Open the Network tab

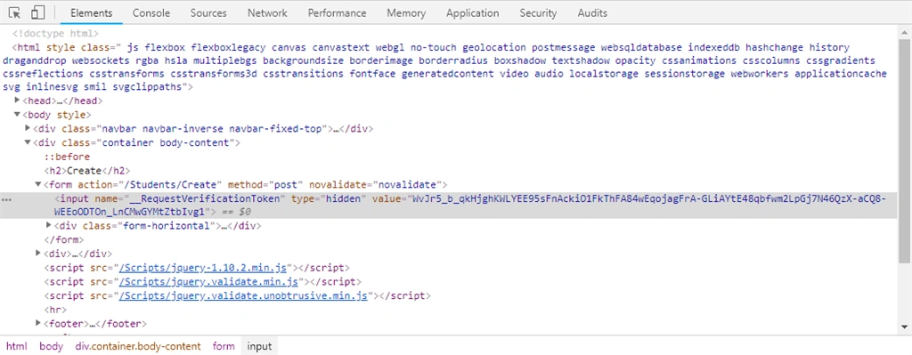pyautogui.click(x=267, y=12)
